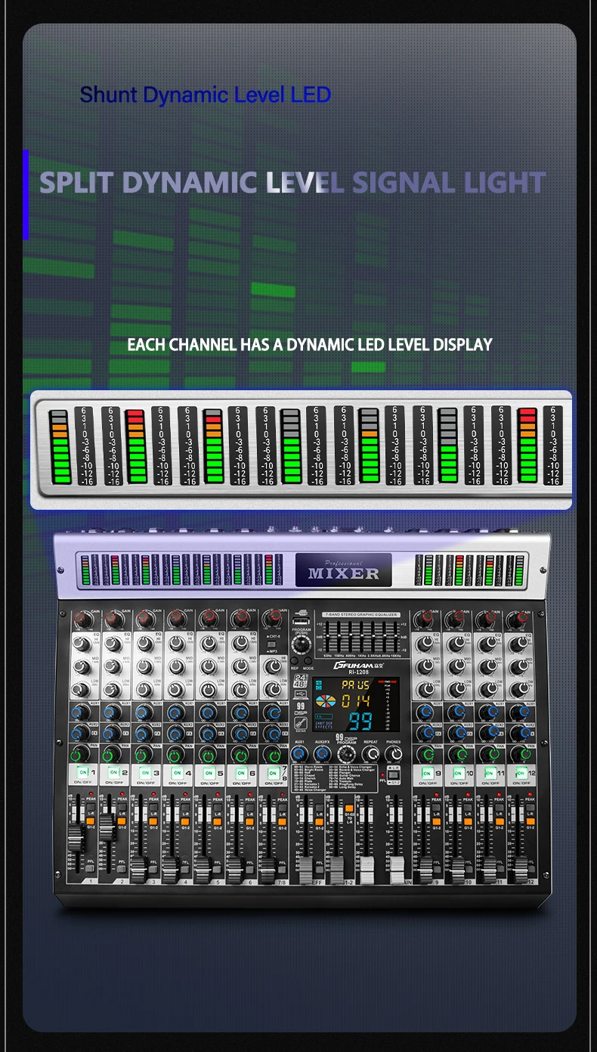This screenshot has height=1052, width=597.
Task: Click channel 4 green PAN knob
Action: [176, 754]
